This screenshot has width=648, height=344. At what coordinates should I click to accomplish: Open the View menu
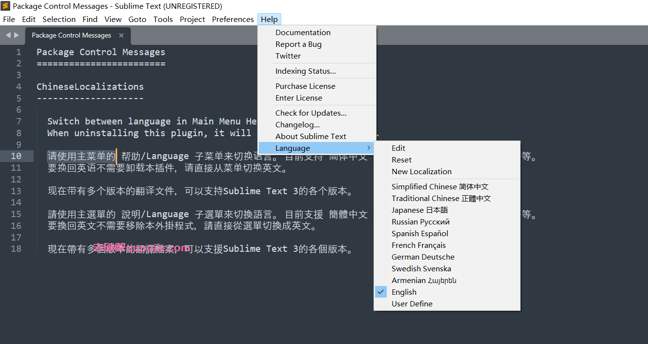[x=113, y=19]
